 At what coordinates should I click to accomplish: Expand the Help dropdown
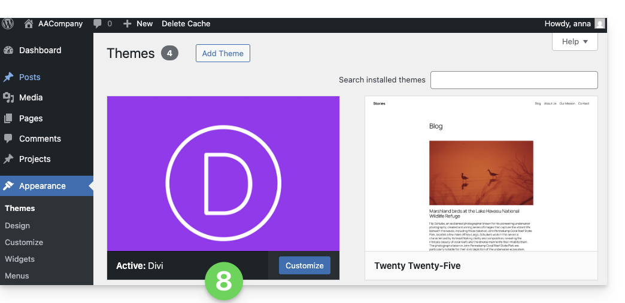click(575, 41)
